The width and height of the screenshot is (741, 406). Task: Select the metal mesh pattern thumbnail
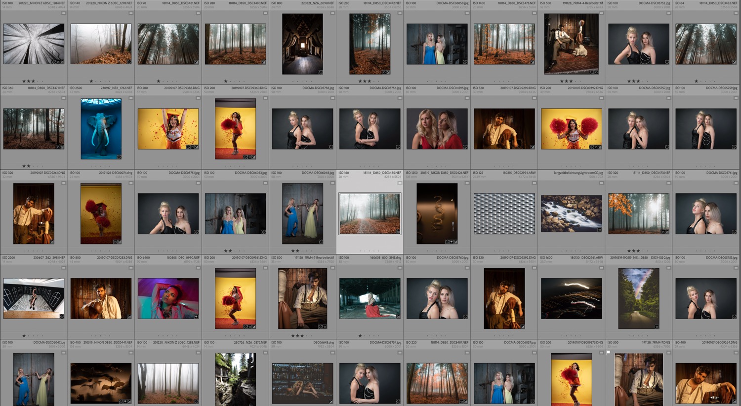pos(504,213)
